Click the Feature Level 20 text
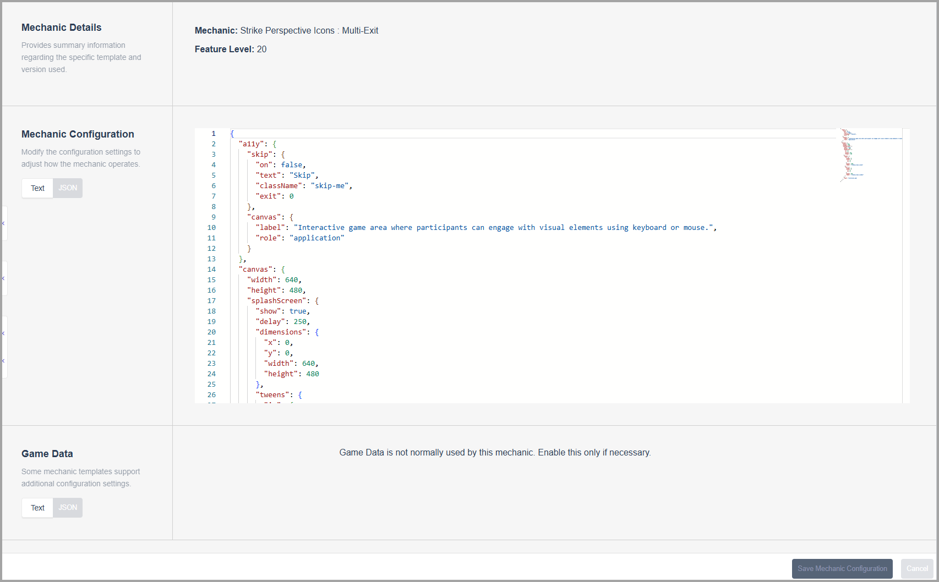This screenshot has width=939, height=582. [x=231, y=50]
